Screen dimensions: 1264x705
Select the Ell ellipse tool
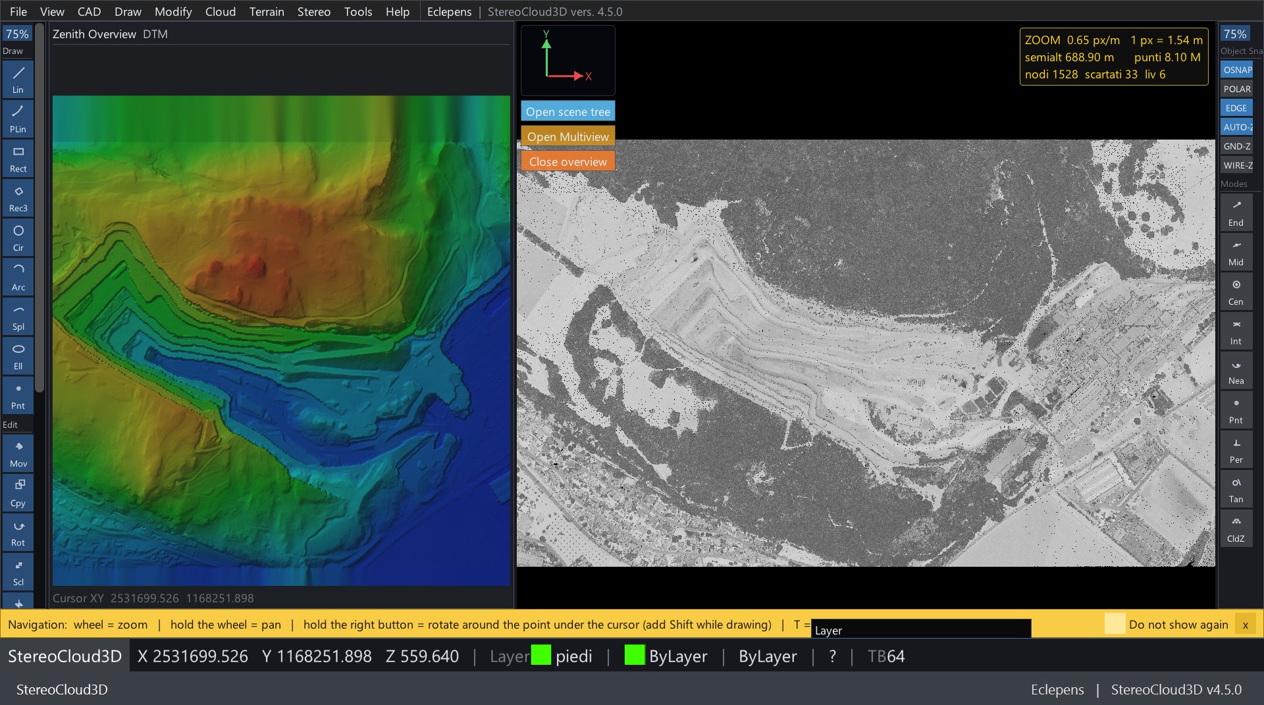tap(18, 355)
